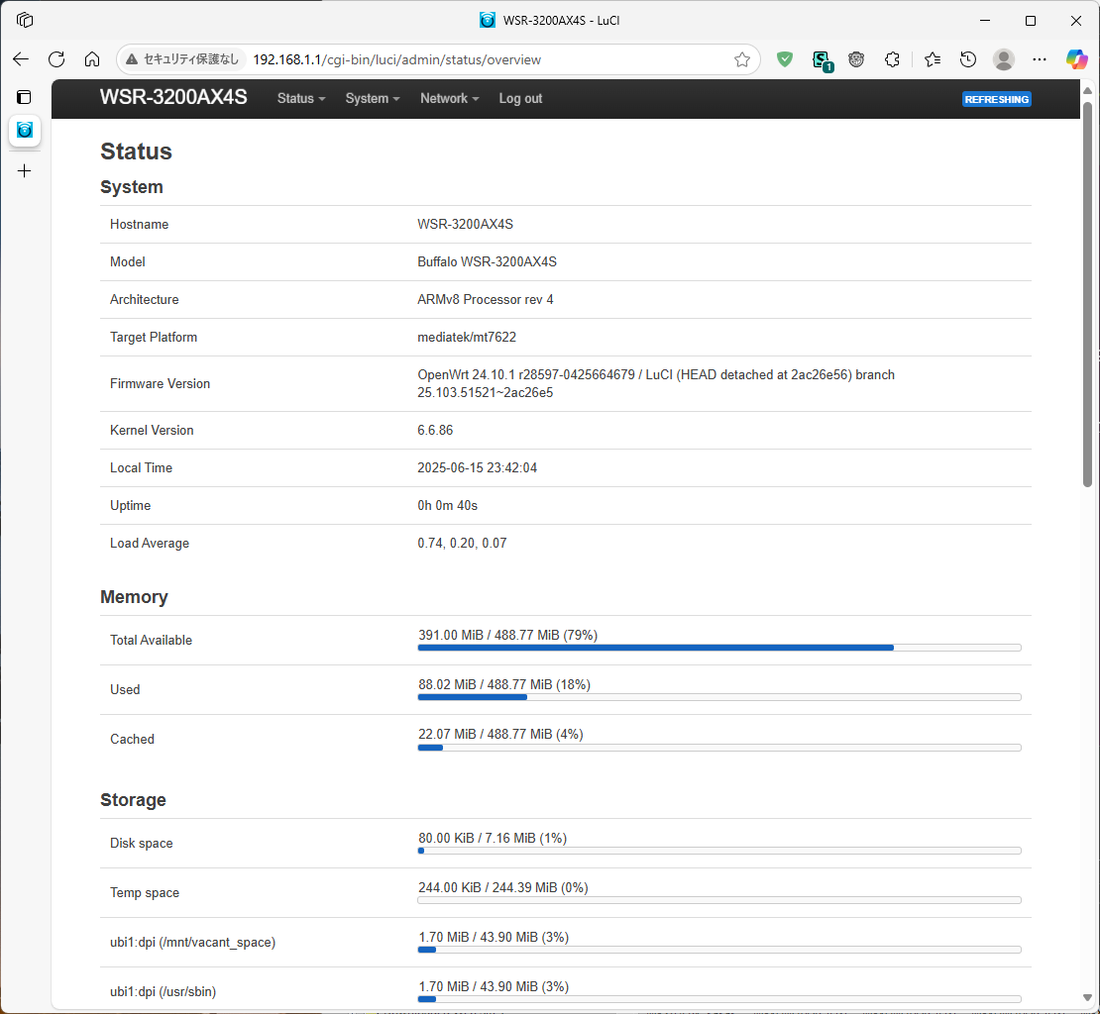Viewport: 1100px width, 1014px height.
Task: Open browser home page
Action: pos(92,59)
